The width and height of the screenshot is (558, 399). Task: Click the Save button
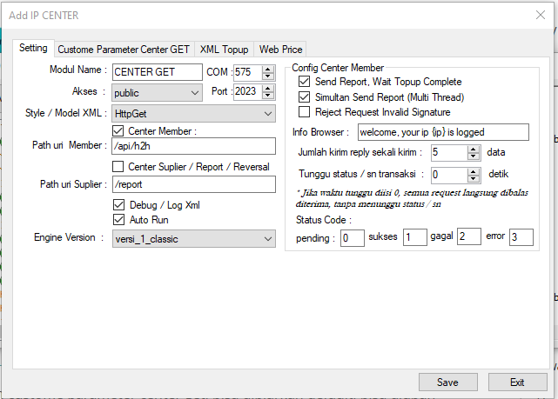[x=447, y=382]
